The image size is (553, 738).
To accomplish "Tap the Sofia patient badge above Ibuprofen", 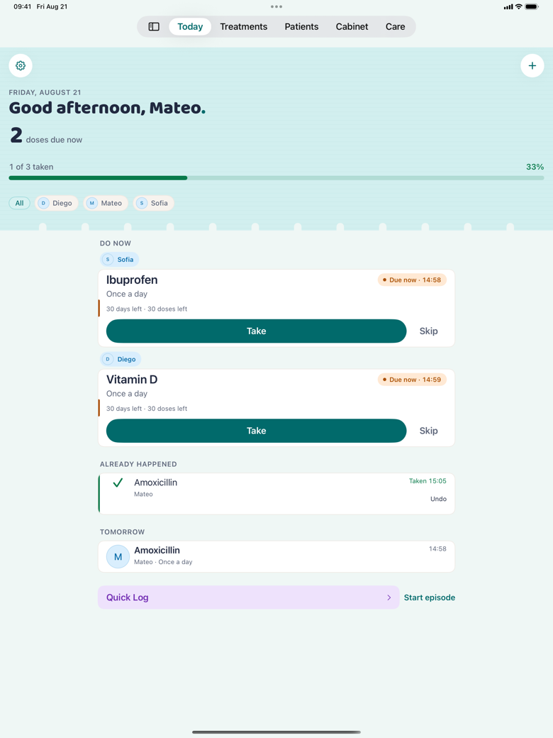I will [x=119, y=259].
